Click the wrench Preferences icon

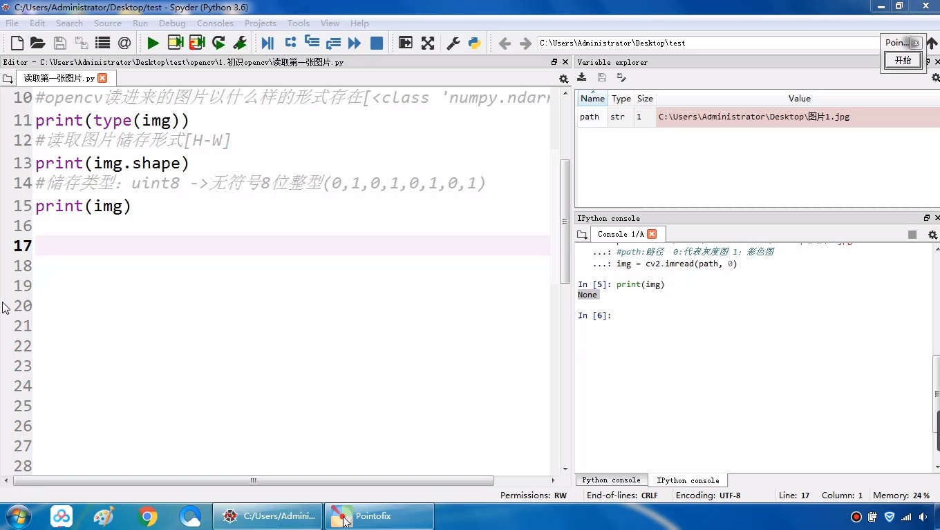[x=452, y=43]
